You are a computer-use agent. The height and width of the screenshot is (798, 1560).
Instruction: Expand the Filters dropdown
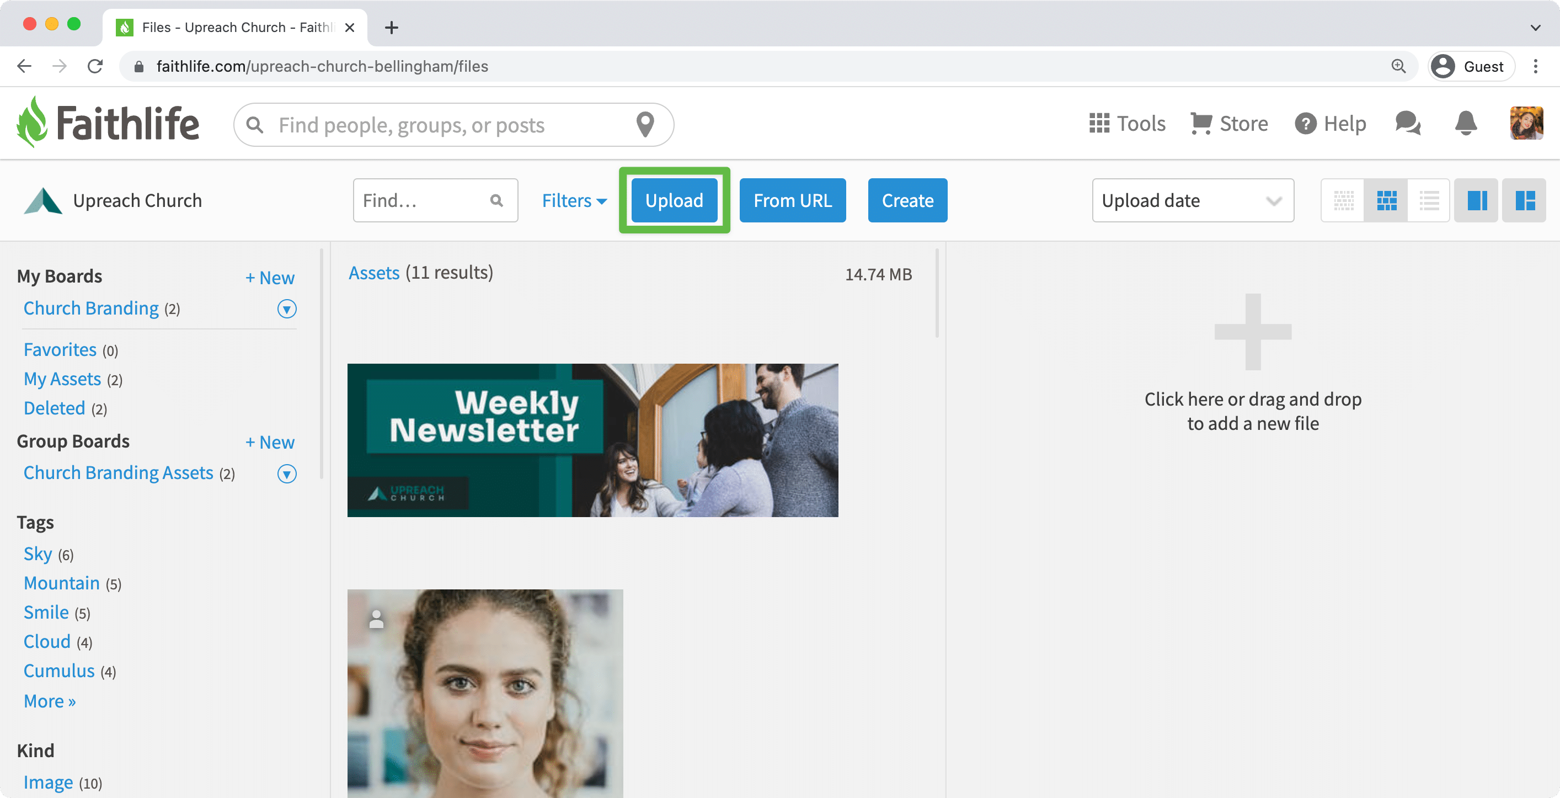(574, 200)
